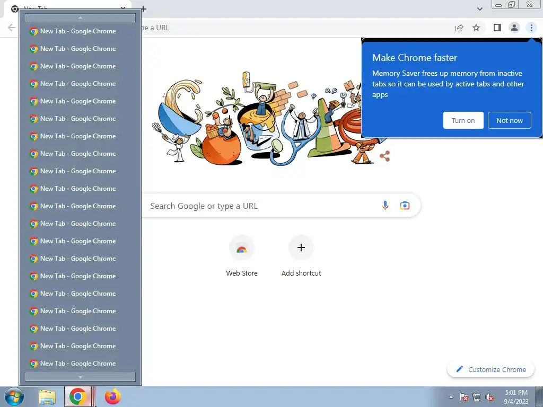Open the Chrome side panel
The image size is (543, 407).
point(497,28)
